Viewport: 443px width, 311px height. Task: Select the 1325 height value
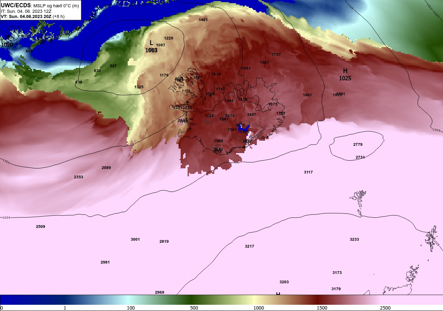(x=139, y=87)
